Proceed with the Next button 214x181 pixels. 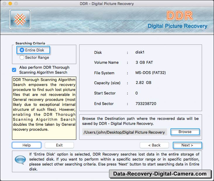click(x=187, y=145)
